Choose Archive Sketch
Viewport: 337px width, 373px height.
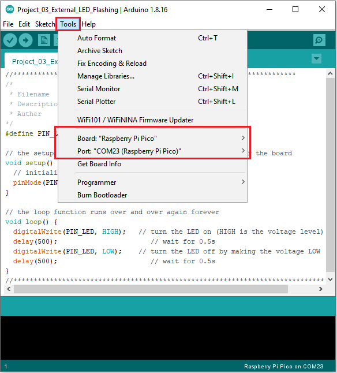click(x=153, y=51)
